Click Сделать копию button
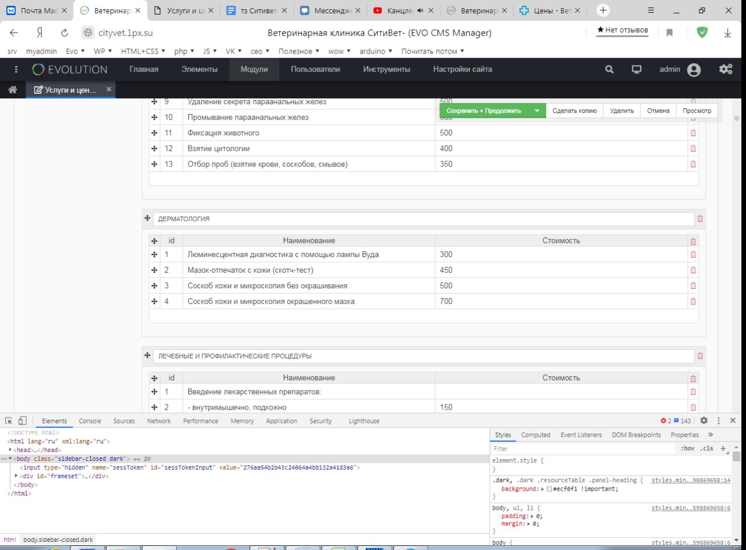 (x=575, y=111)
